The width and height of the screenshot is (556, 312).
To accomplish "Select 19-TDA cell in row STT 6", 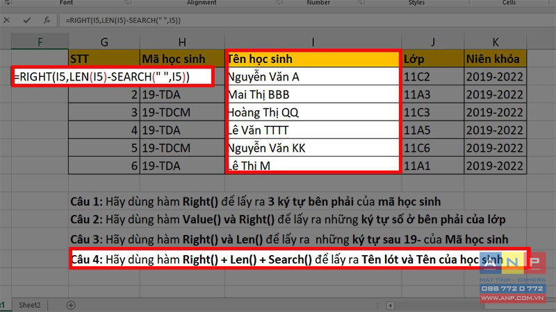I will [x=182, y=165].
